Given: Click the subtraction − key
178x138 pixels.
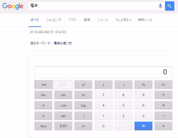Looking at the screenshot, I should coord(163,116).
